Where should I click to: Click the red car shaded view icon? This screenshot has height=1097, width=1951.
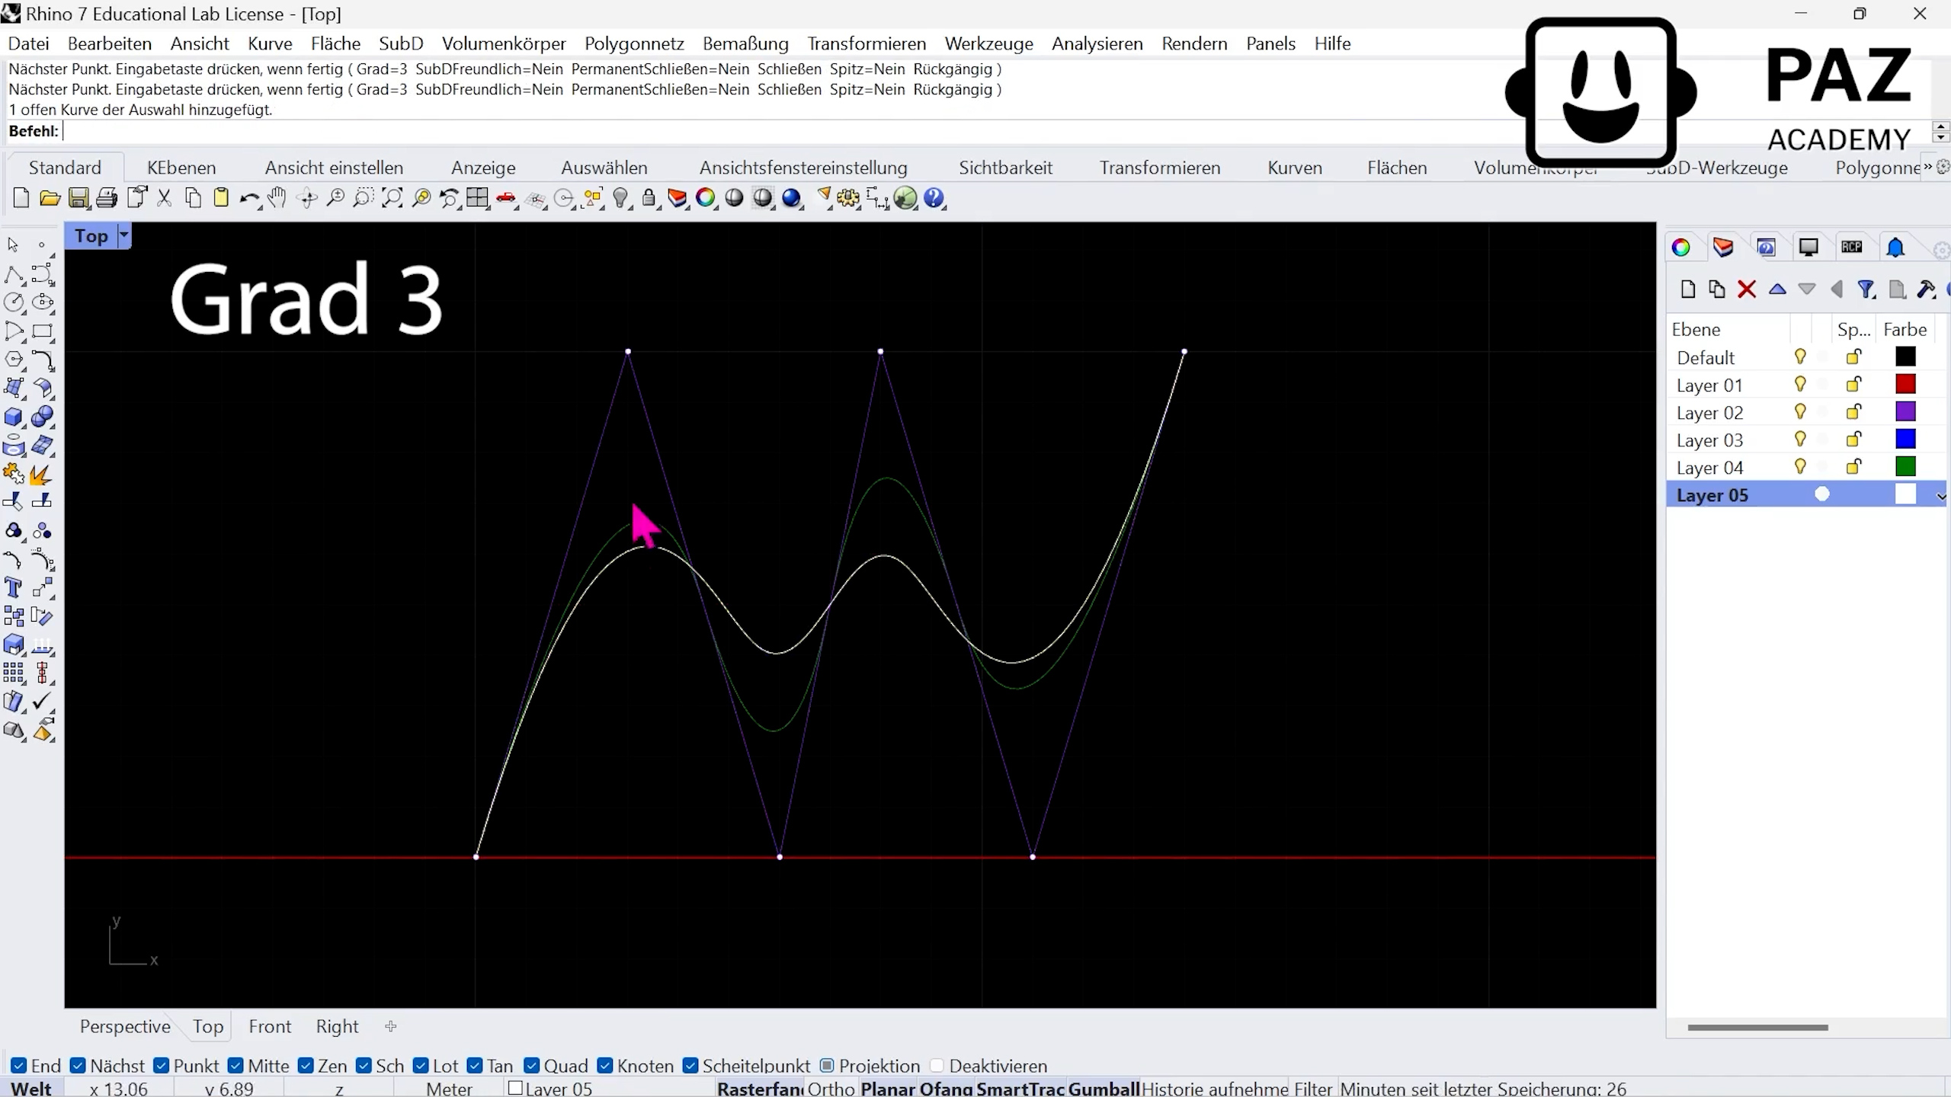click(506, 199)
